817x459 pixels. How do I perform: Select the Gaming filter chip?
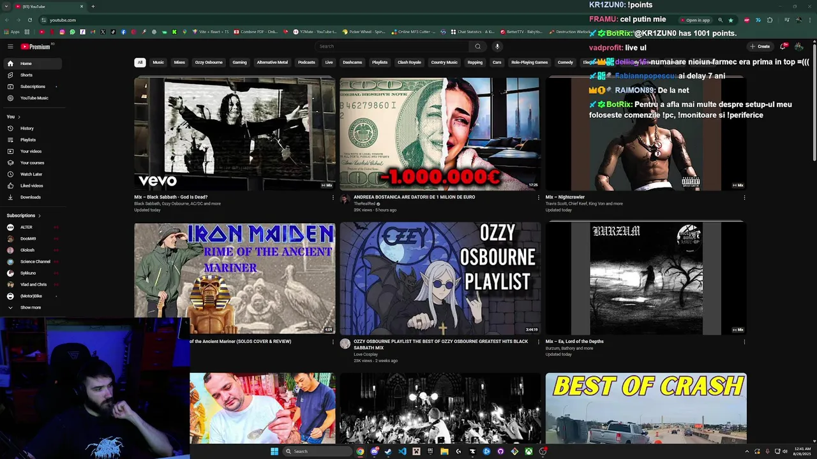[239, 62]
